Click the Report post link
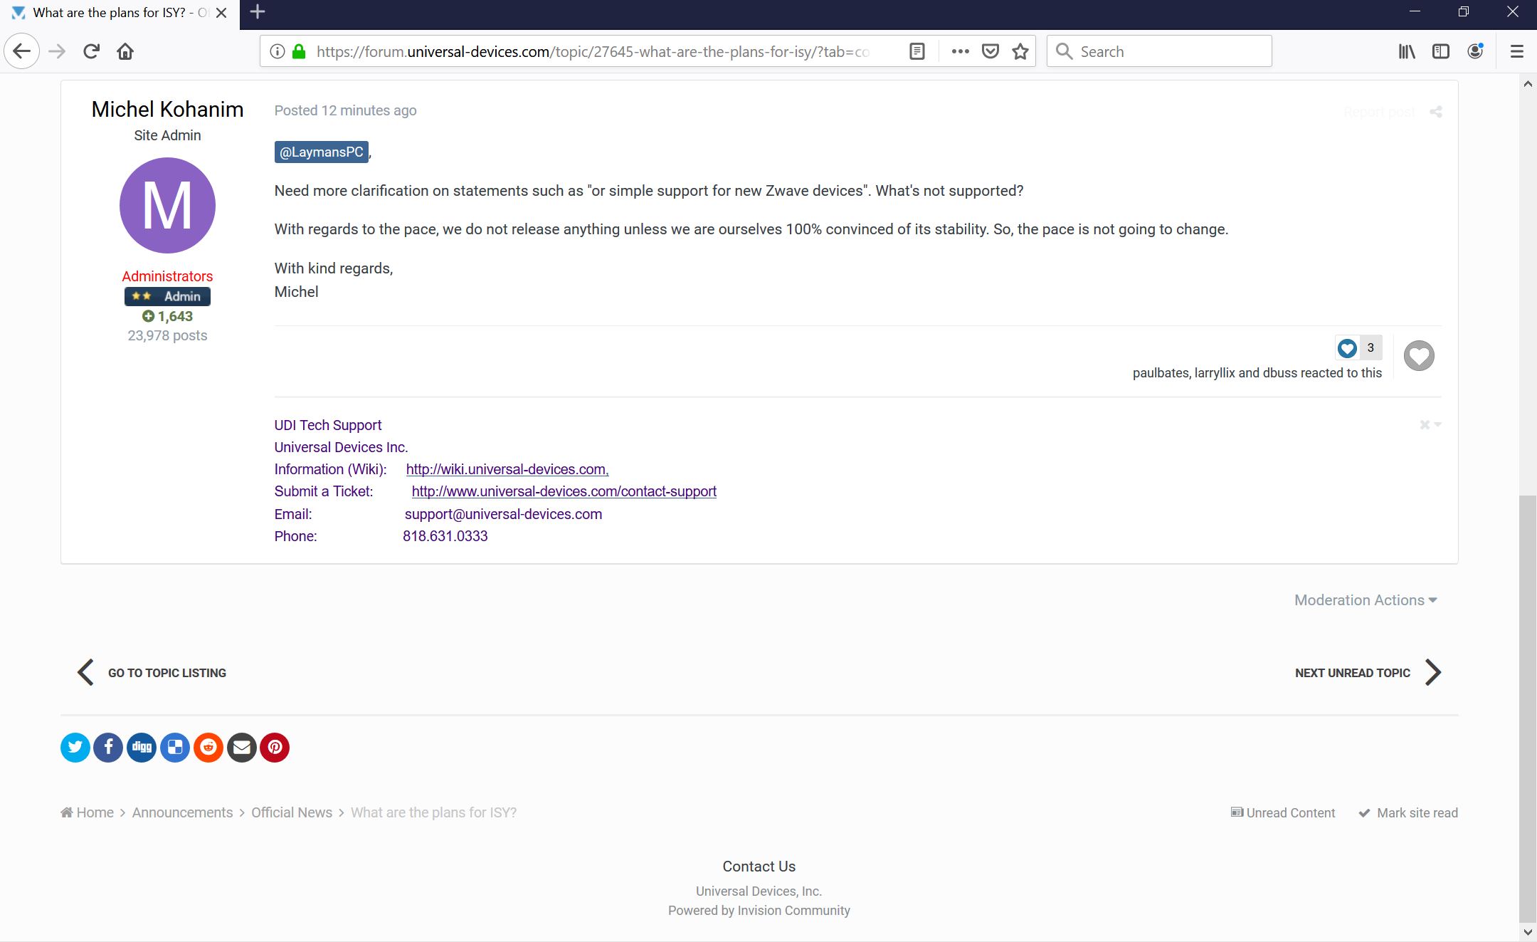This screenshot has width=1537, height=942. tap(1379, 112)
